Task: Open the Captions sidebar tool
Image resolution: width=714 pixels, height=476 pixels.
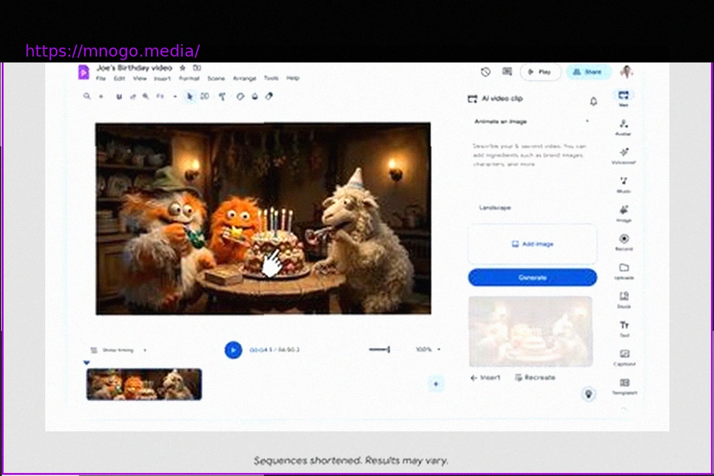Action: tap(624, 358)
